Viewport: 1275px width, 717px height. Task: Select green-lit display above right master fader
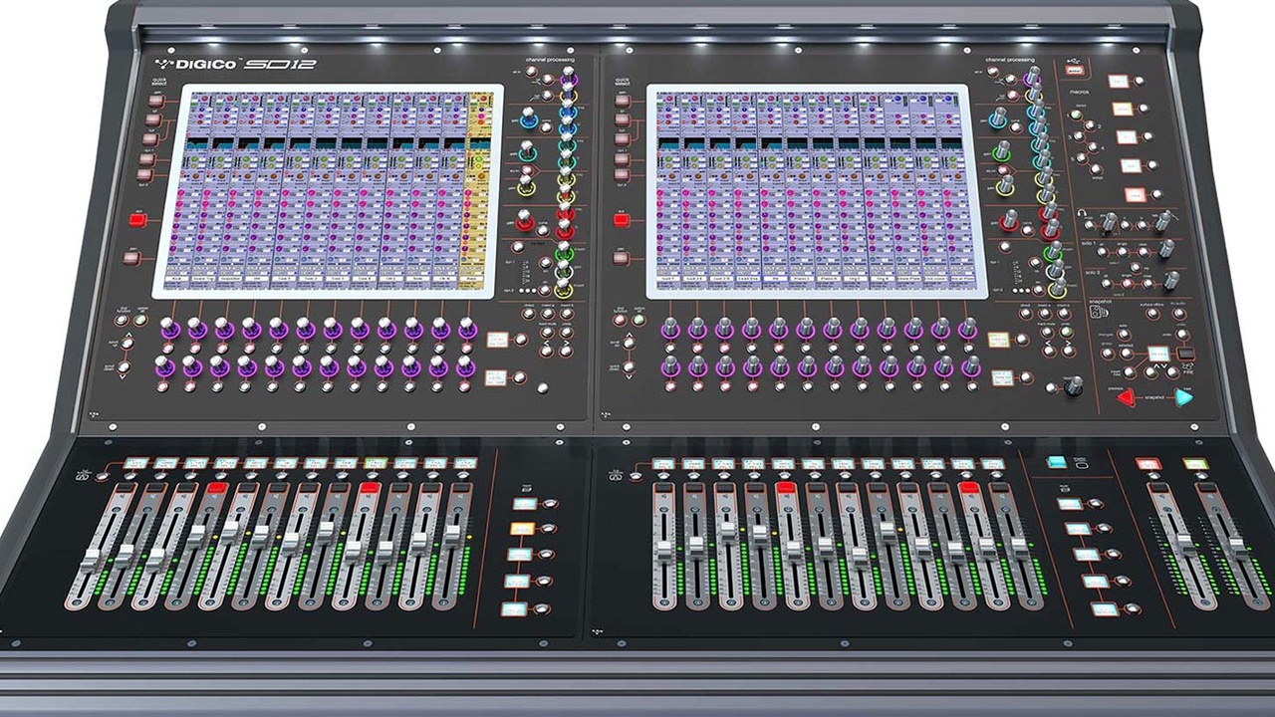point(1194,464)
